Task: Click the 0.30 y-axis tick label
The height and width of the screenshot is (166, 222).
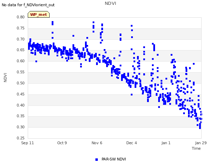Action: [x=20, y=127]
